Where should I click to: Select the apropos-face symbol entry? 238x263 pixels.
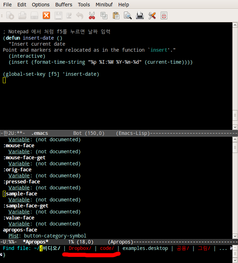(20, 230)
